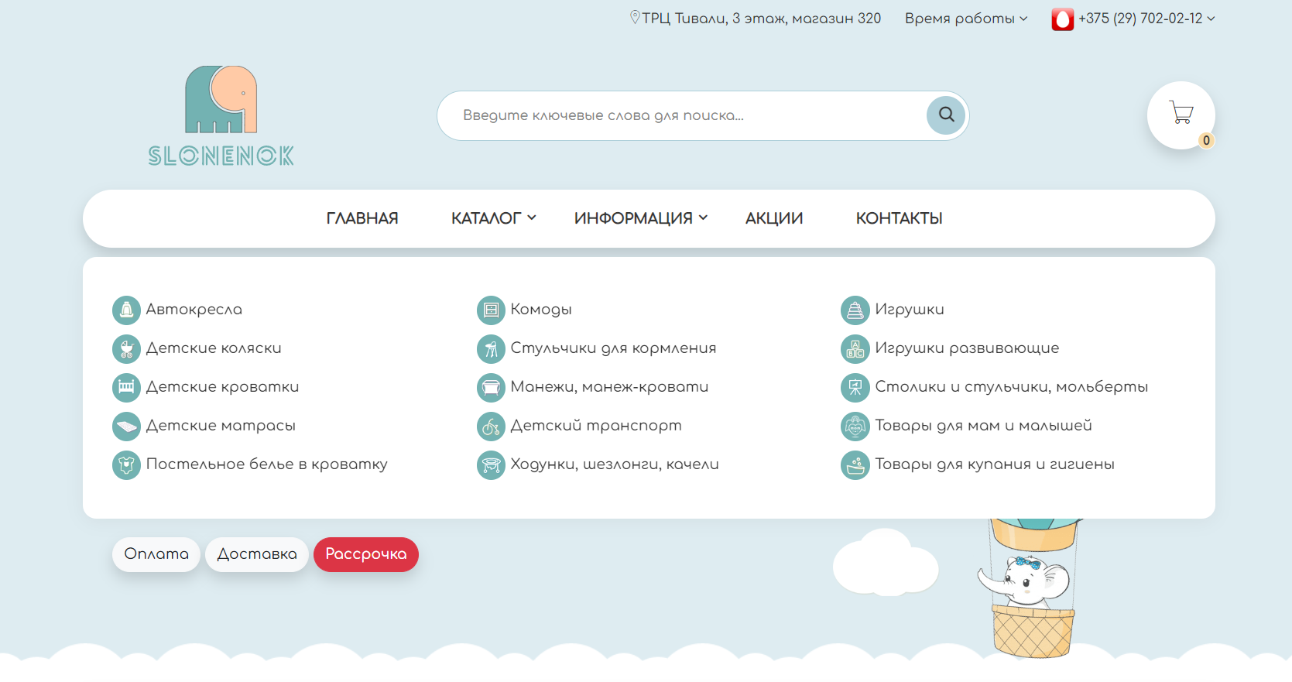The width and height of the screenshot is (1292, 682).
Task: Click the map pin location icon
Action: click(635, 17)
